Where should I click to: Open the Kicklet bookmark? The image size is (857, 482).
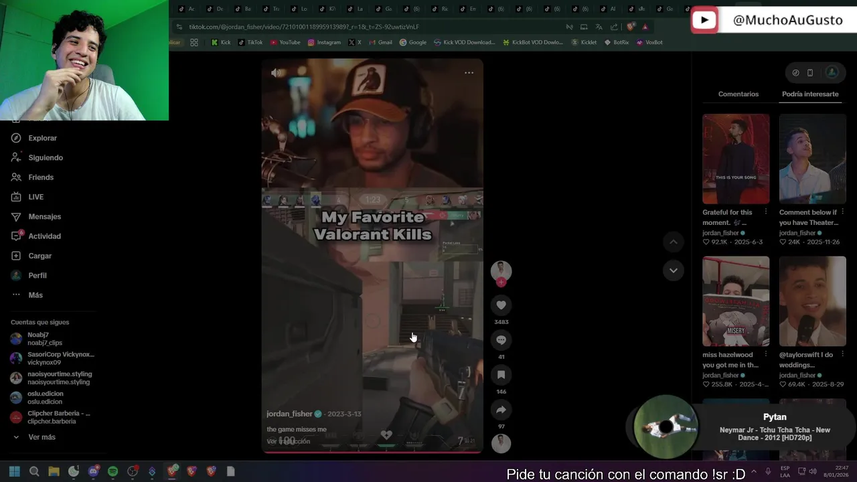[x=584, y=42]
